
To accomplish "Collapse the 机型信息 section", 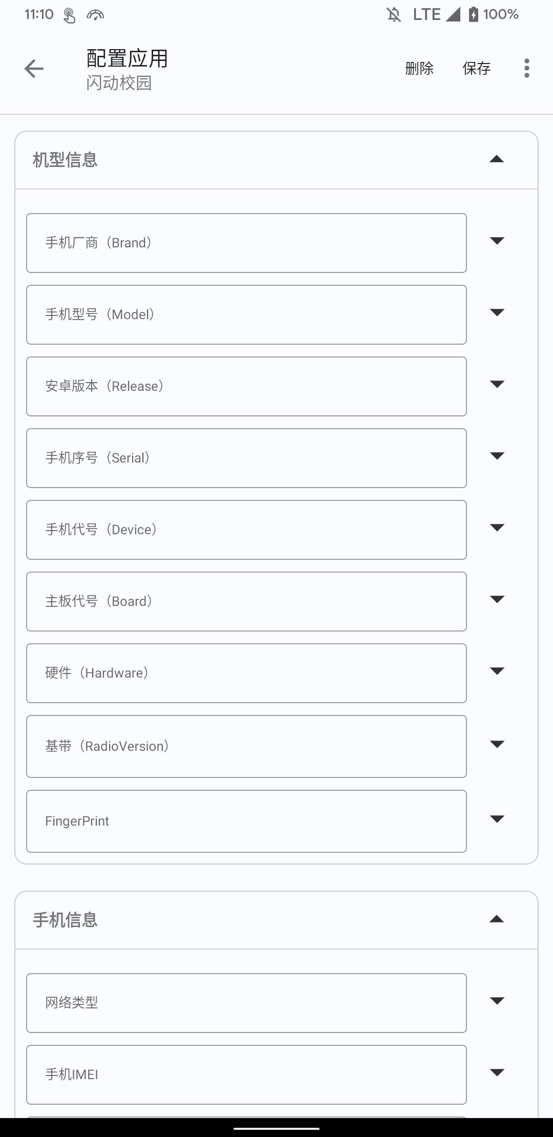I will tap(497, 160).
